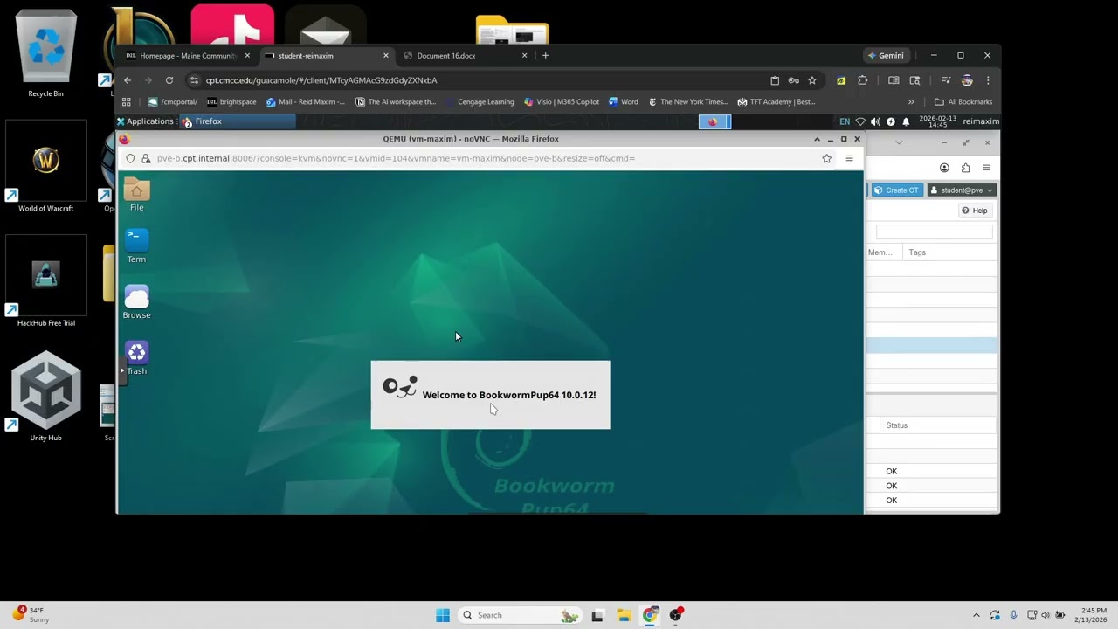
Task: Open the Chrome apps grid icon
Action: click(127, 101)
